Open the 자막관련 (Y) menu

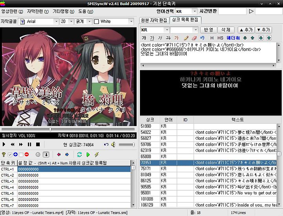[38, 11]
